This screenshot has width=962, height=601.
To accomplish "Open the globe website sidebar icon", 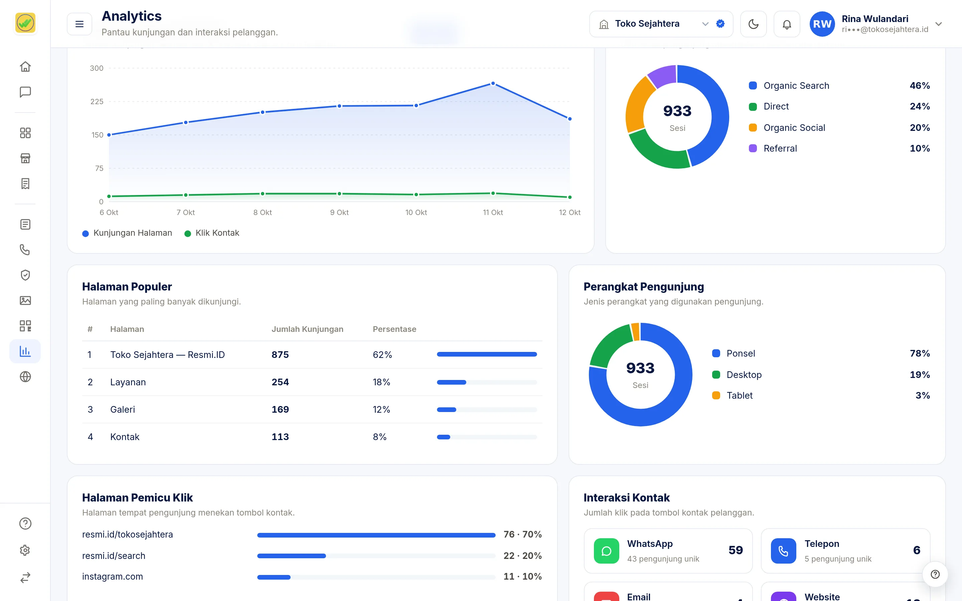I will [25, 376].
